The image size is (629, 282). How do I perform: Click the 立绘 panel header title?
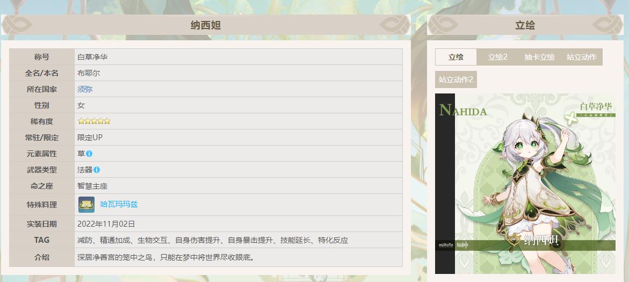coord(525,26)
